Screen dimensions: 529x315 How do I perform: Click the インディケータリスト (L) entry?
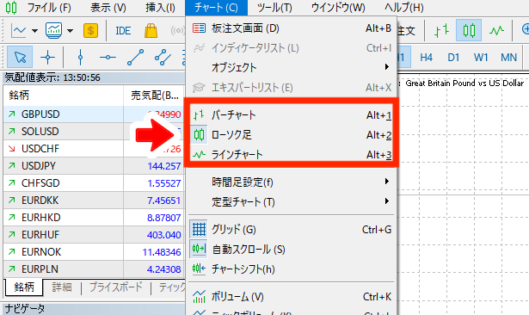pyautogui.click(x=292, y=48)
